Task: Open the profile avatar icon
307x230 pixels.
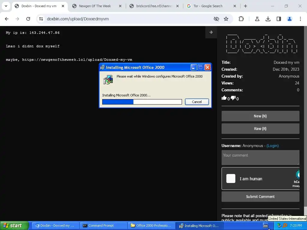Action: point(290,19)
